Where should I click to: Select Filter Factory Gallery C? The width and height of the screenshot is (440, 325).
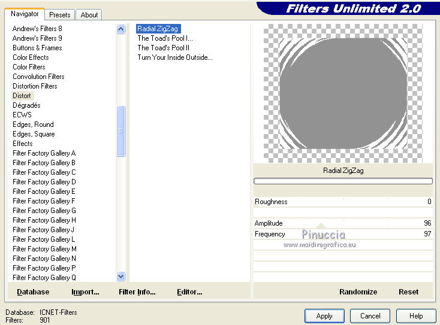point(44,172)
